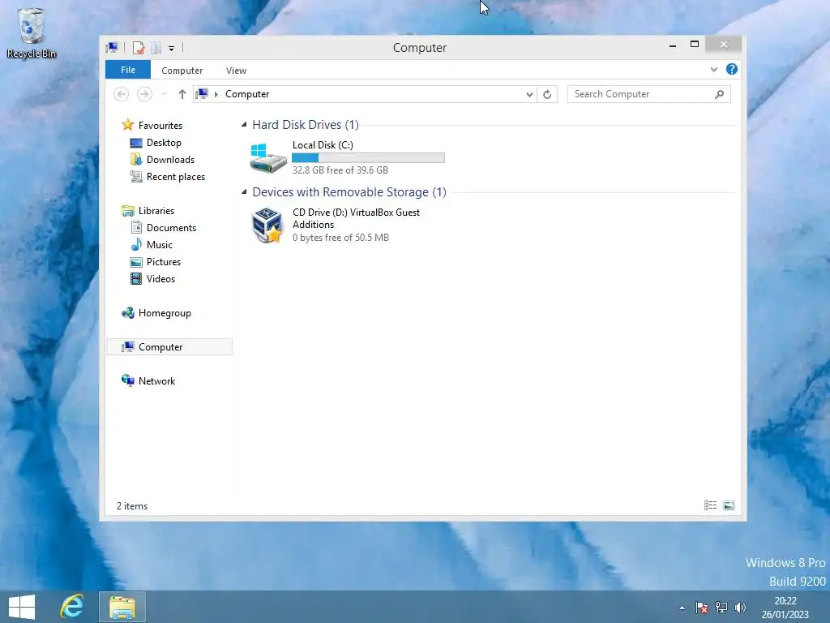The height and width of the screenshot is (623, 830).
Task: Switch to large icons view in status bar
Action: point(729,505)
